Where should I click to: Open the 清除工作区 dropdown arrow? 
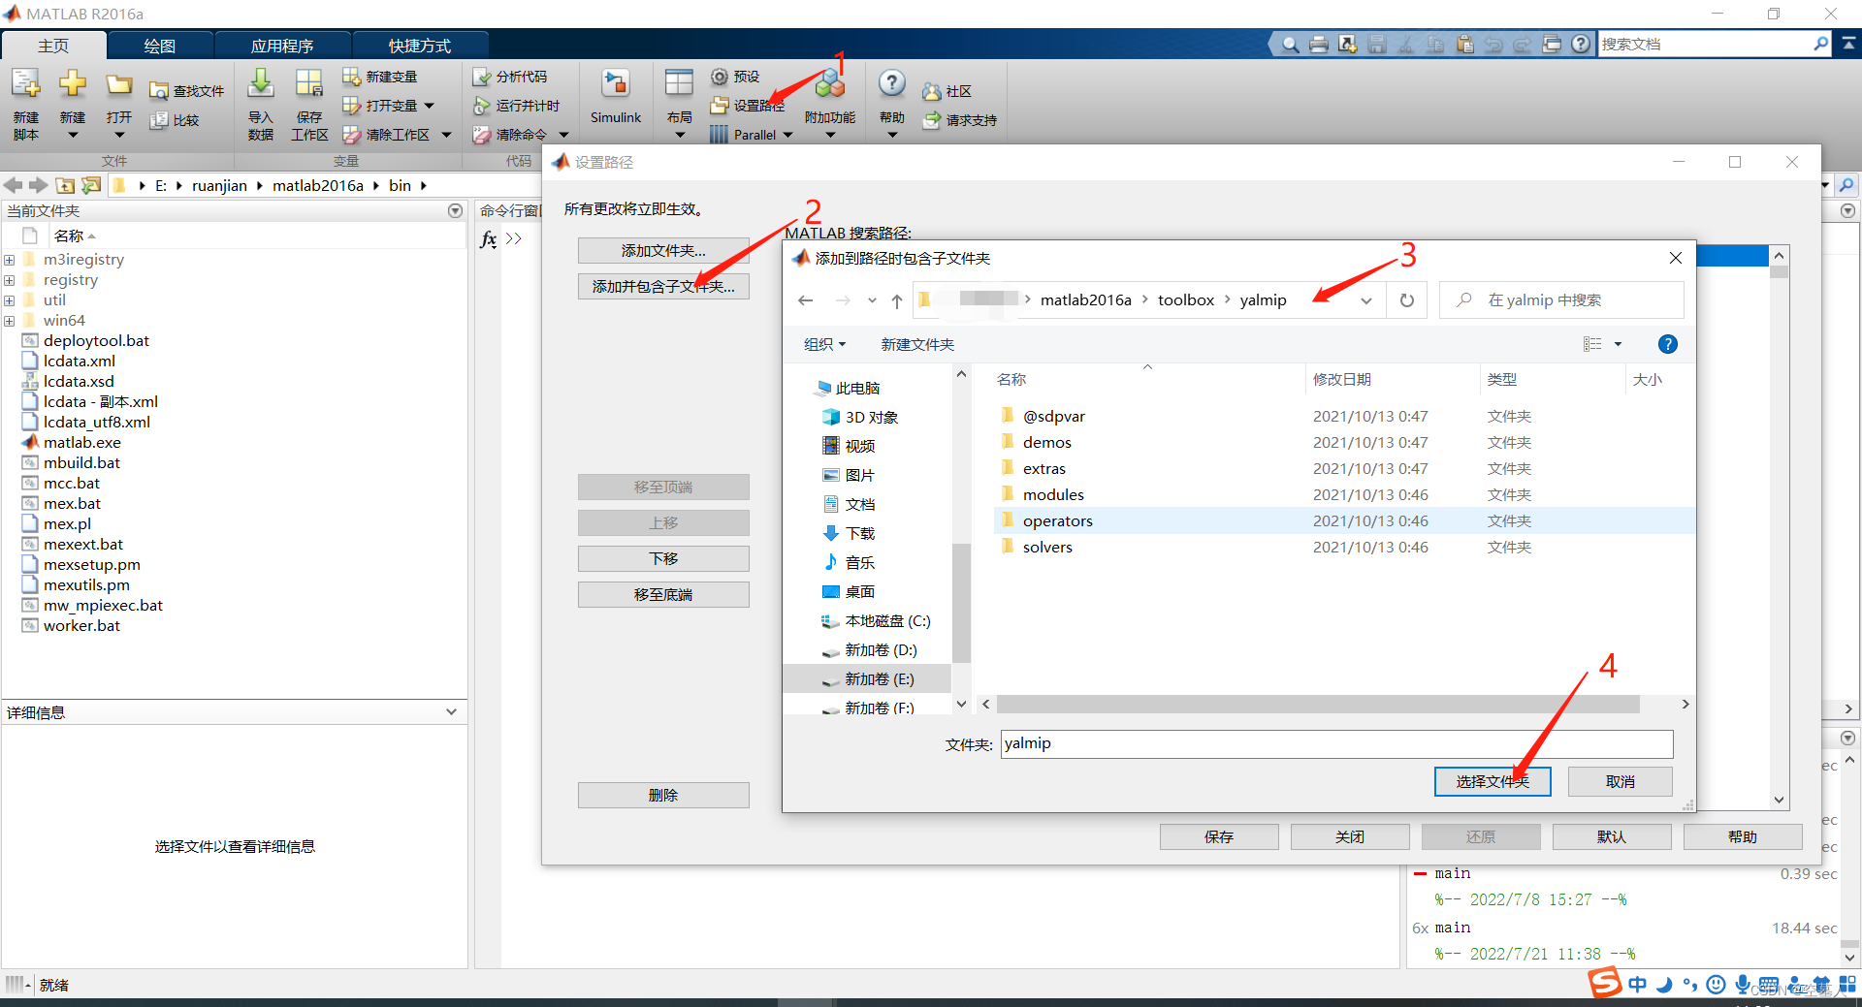click(x=447, y=135)
